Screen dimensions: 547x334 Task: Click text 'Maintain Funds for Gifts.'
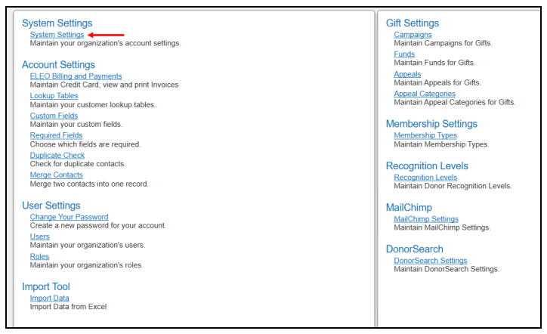[x=434, y=63]
